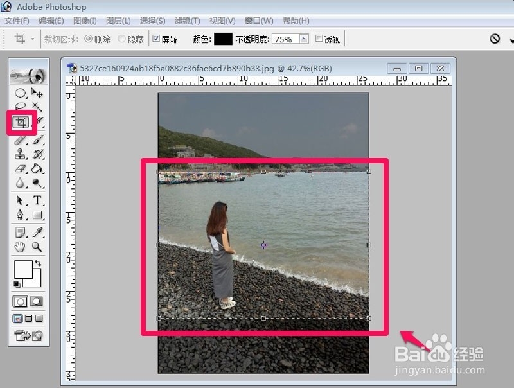The height and width of the screenshot is (388, 514).
Task: Select the Brush tool
Action: (x=38, y=140)
